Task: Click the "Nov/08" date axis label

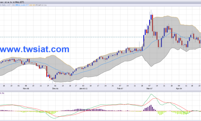Action: (x=26, y=89)
